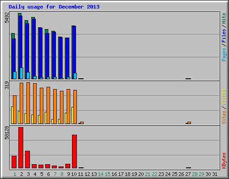The height and width of the screenshot is (179, 229).
Task: Click the 319 visits scale label
Action: (x=7, y=85)
